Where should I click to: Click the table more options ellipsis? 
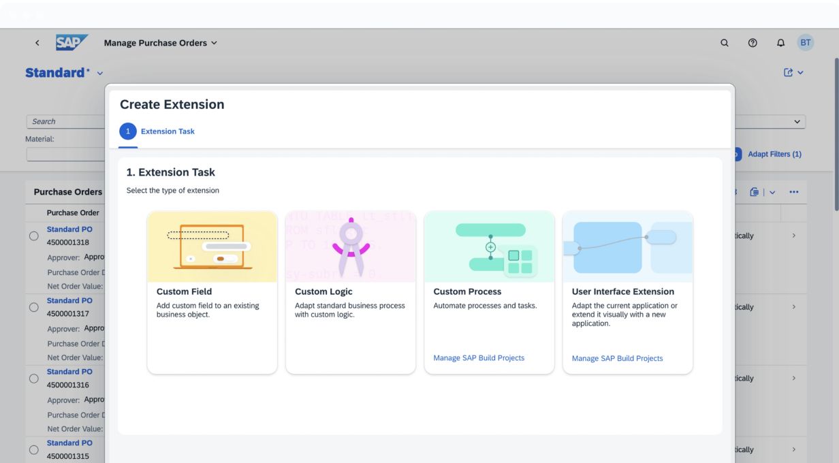(x=793, y=192)
